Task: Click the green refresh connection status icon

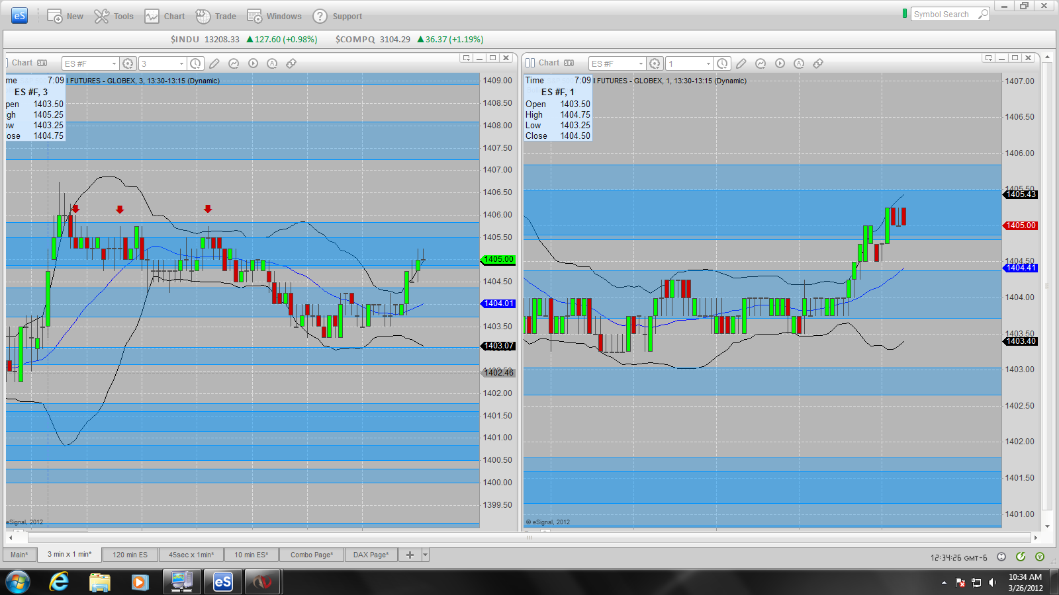Action: point(1021,557)
